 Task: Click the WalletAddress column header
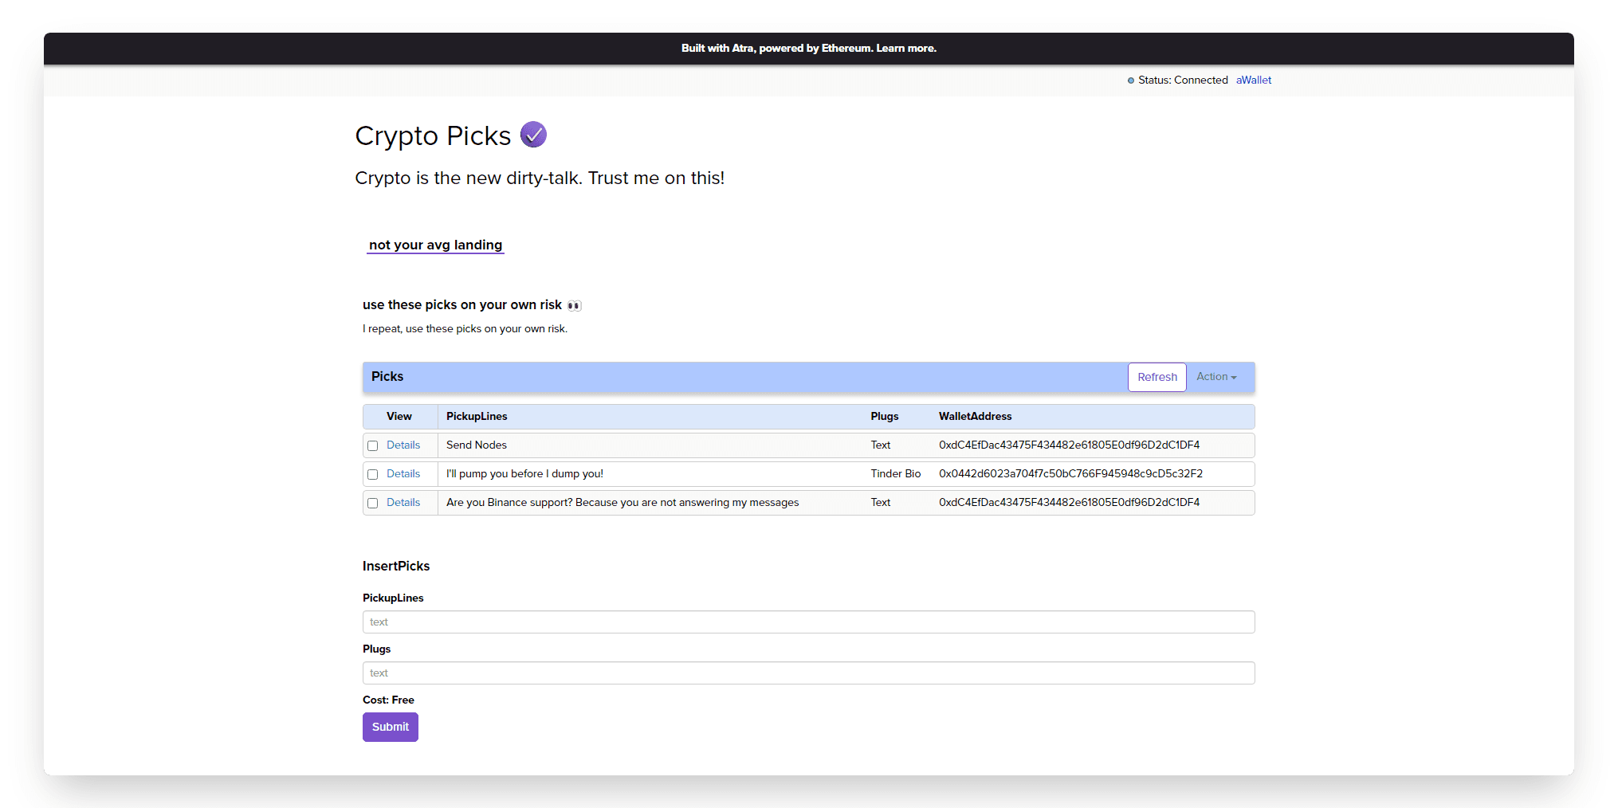click(x=975, y=416)
